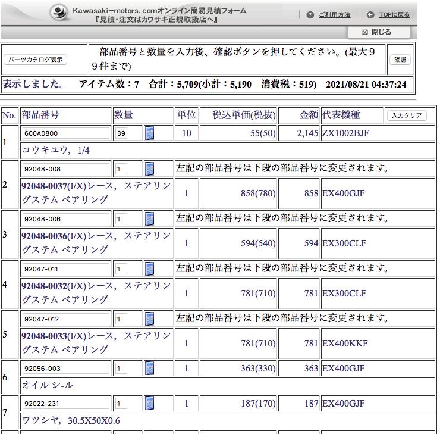Click the パーツカタログ表示 button
Screen dimensions: 440x434
[x=35, y=60]
